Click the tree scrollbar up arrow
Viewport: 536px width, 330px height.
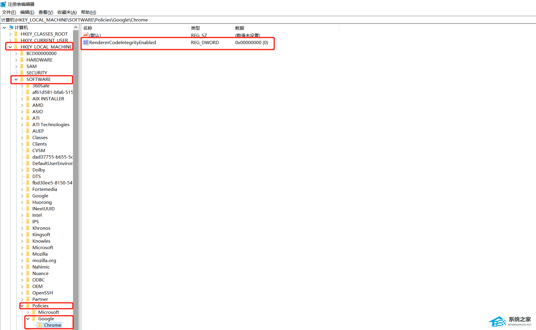coord(76,27)
